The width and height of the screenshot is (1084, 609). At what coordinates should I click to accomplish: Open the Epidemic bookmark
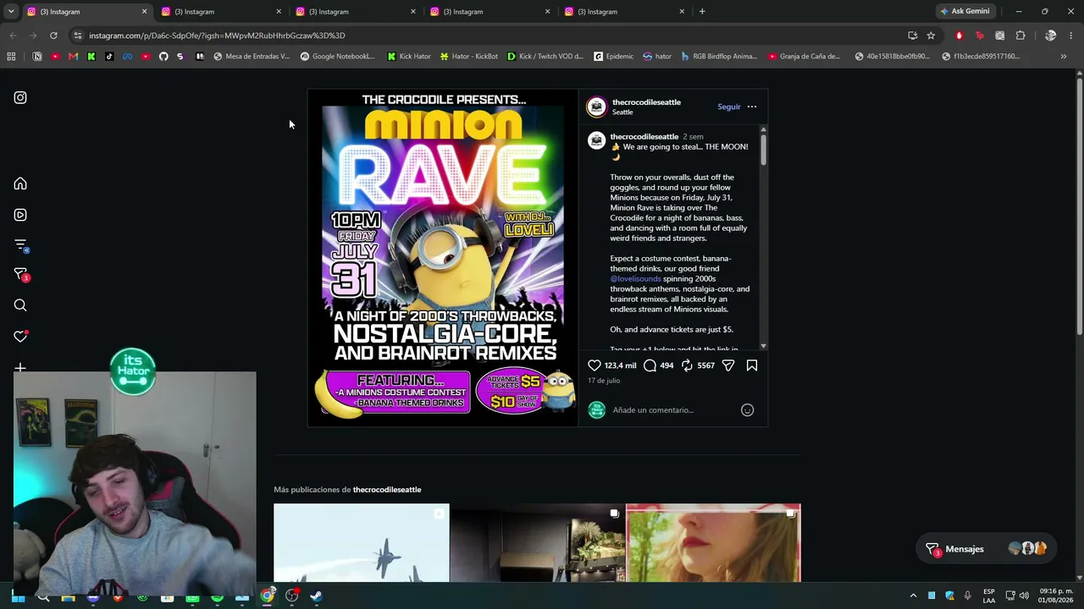[613, 57]
